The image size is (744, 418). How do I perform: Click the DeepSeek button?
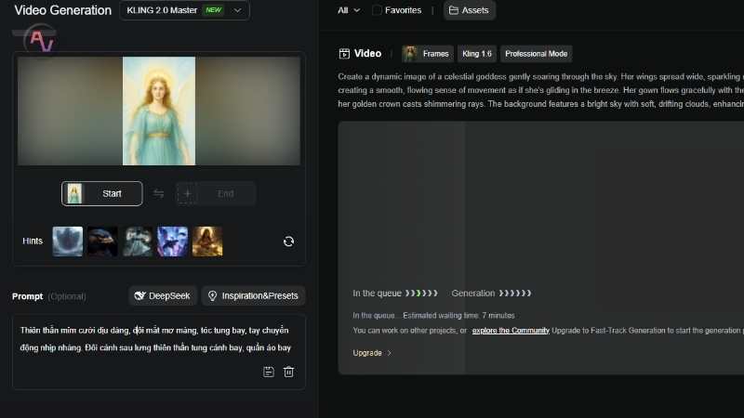(x=163, y=295)
